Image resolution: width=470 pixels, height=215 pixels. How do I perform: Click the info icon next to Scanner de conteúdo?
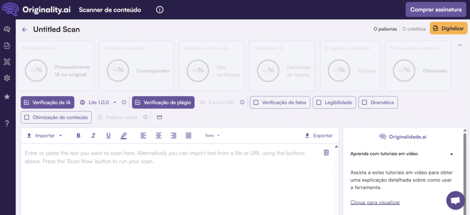click(160, 10)
